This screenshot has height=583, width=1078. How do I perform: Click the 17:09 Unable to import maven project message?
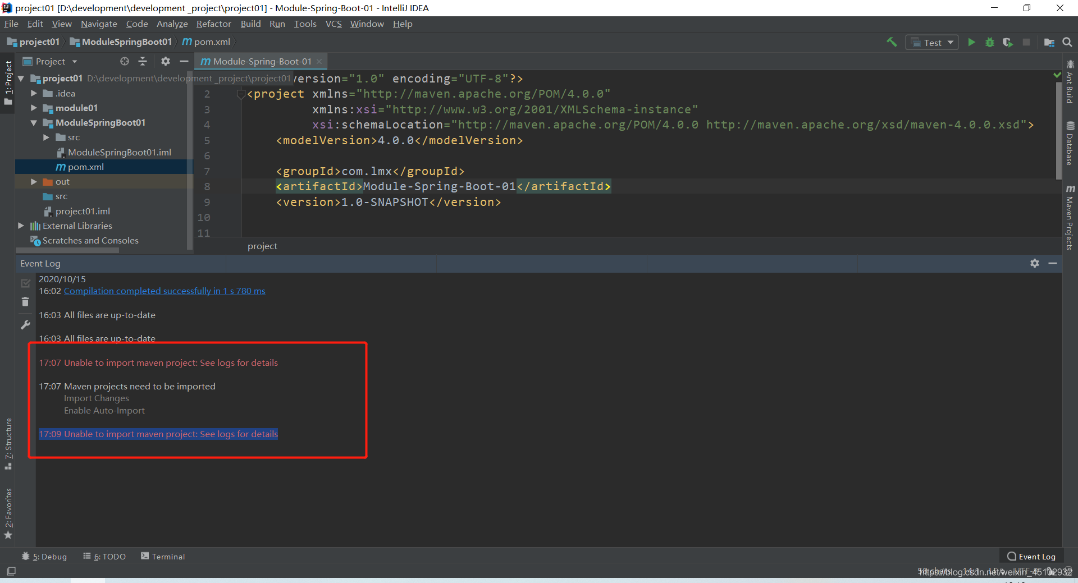tap(158, 434)
